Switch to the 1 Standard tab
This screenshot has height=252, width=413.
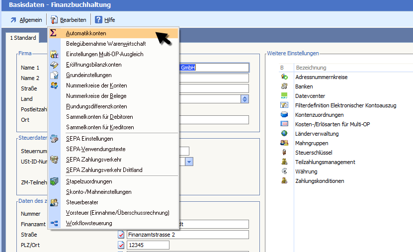pyautogui.click(x=23, y=38)
